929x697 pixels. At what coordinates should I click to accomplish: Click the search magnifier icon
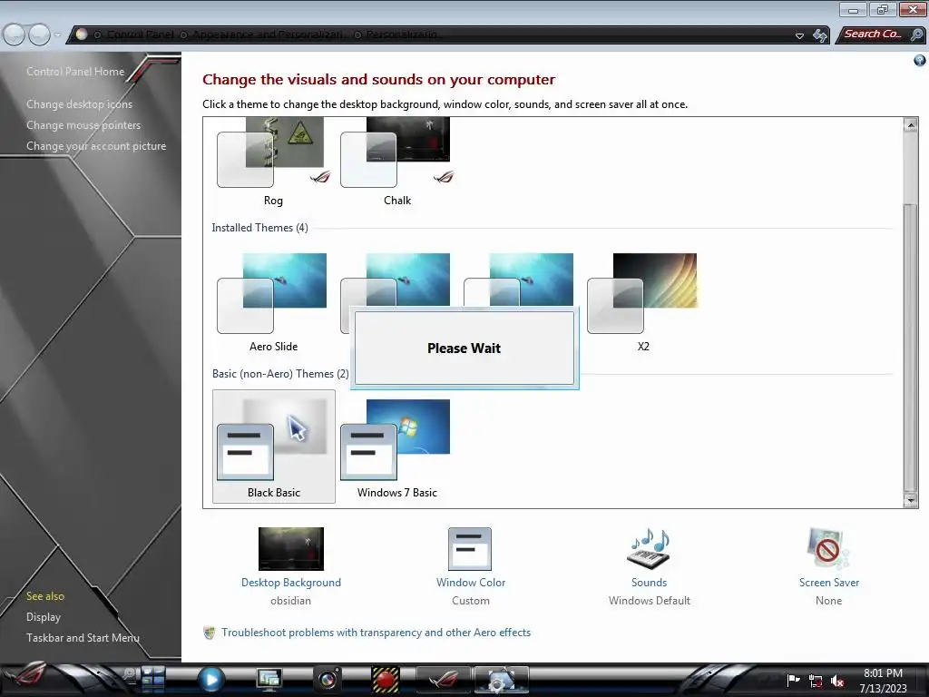click(x=916, y=35)
